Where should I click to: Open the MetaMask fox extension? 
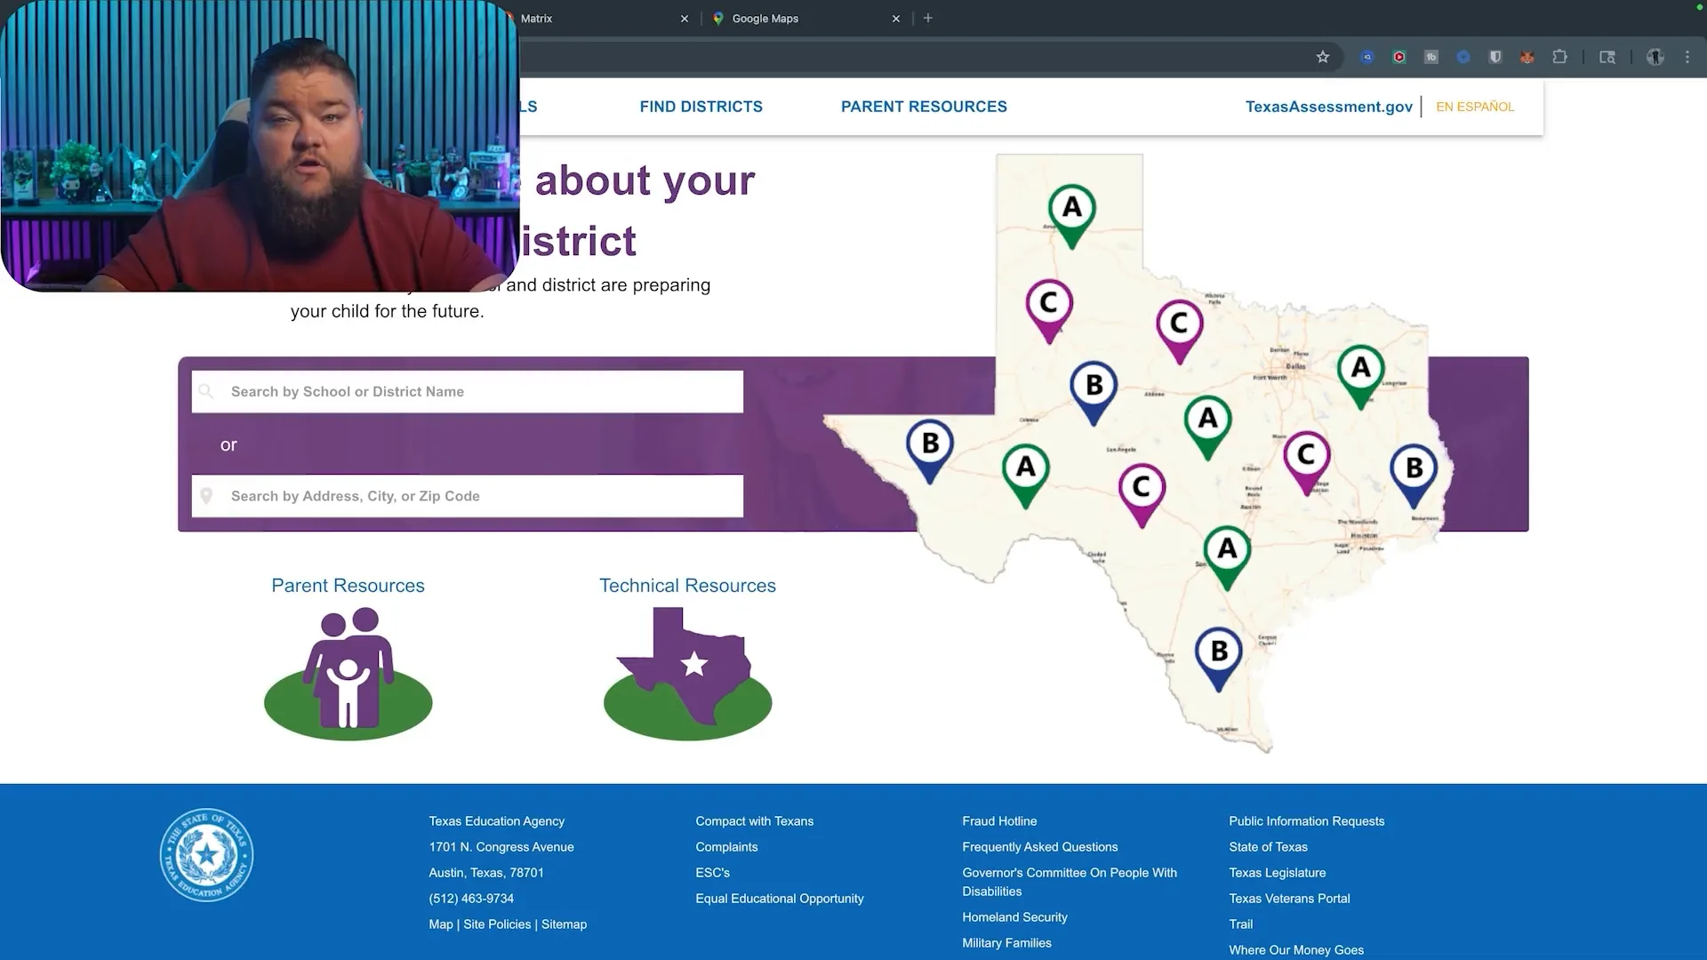[x=1527, y=57]
